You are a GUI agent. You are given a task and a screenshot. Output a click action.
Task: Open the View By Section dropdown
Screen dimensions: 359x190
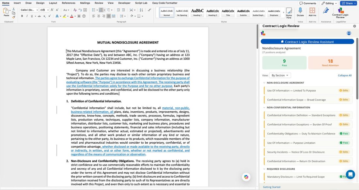coord(280,75)
